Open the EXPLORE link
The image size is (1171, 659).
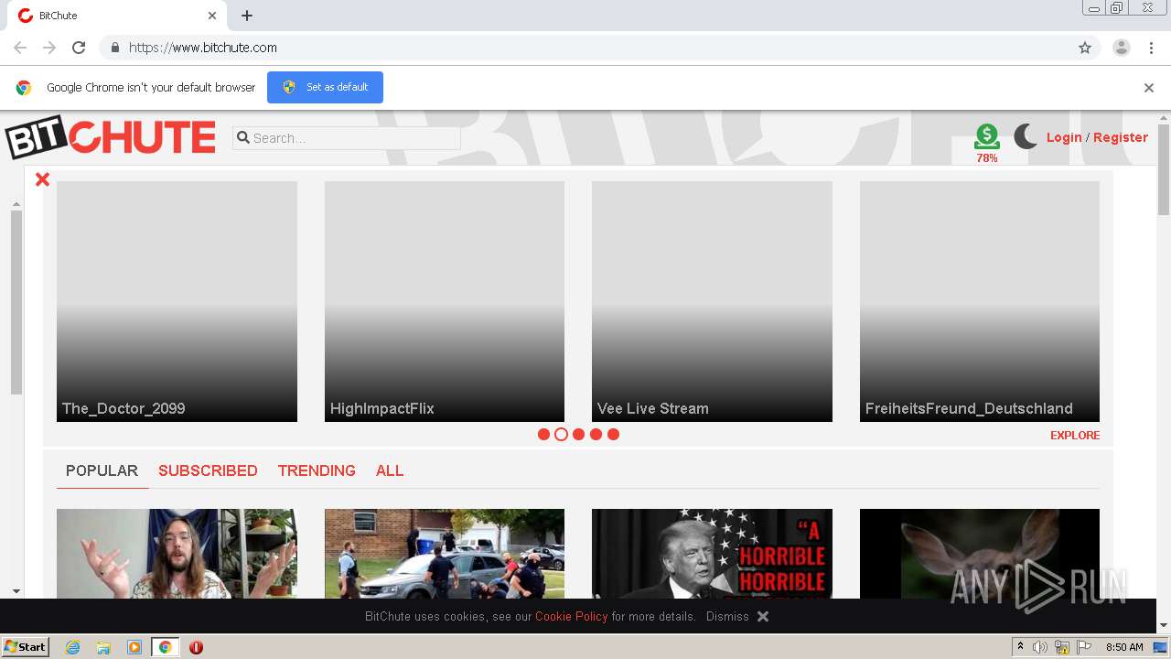[x=1075, y=435]
